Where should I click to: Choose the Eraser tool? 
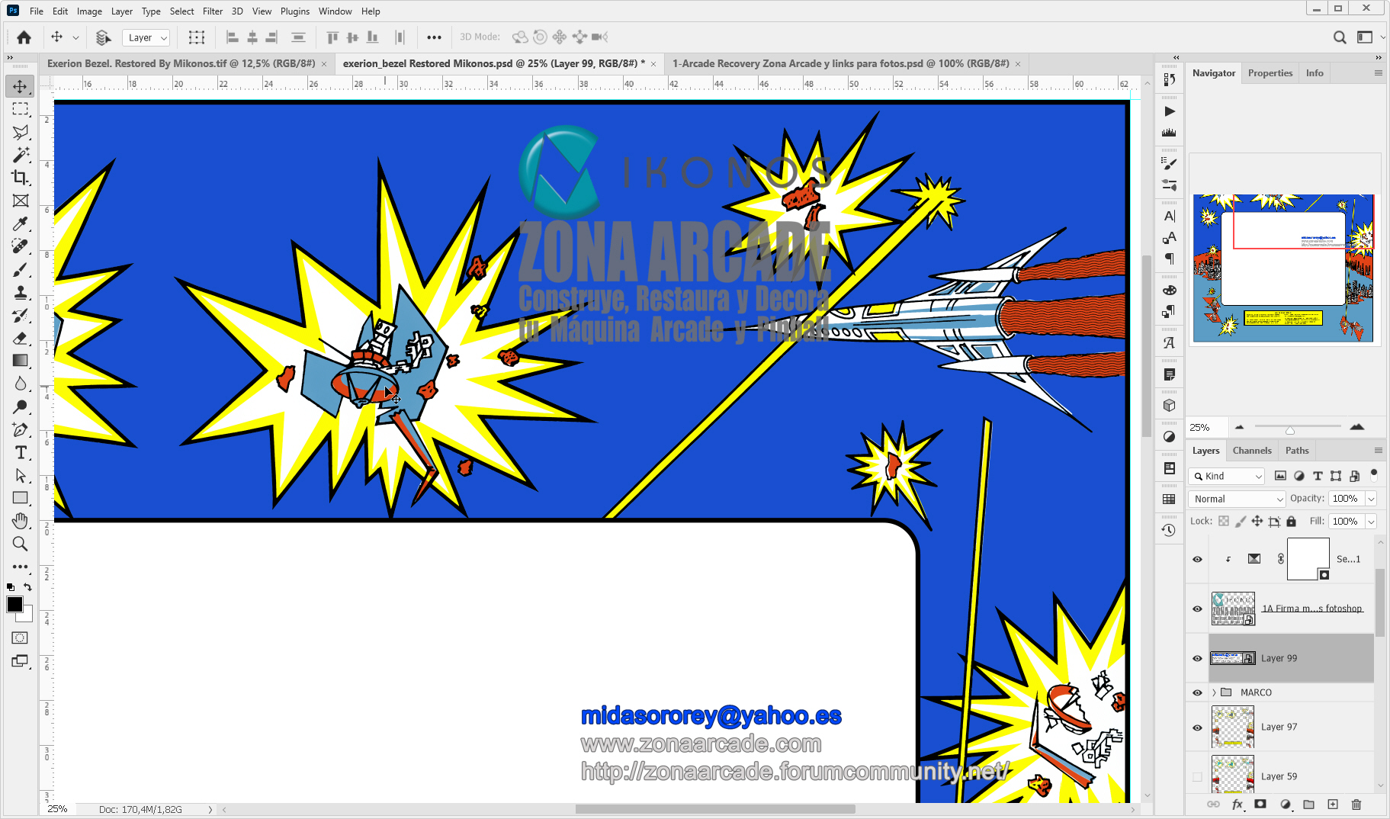21,338
